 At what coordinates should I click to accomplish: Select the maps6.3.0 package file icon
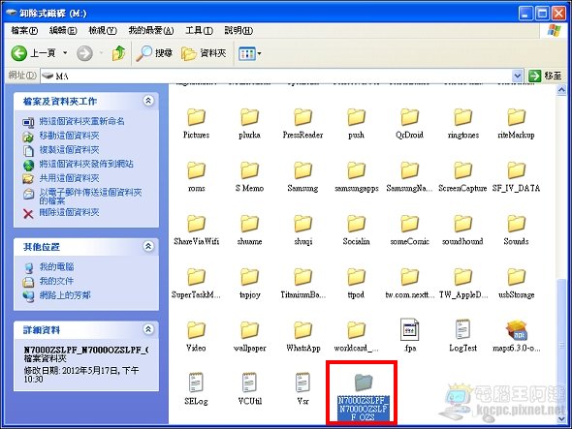(516, 330)
